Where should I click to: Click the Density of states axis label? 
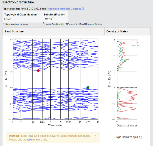(x=127, y=125)
